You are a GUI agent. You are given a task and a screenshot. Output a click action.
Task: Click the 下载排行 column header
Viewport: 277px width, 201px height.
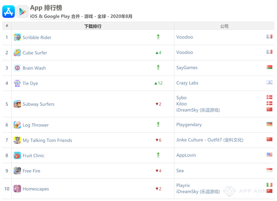tap(93, 26)
